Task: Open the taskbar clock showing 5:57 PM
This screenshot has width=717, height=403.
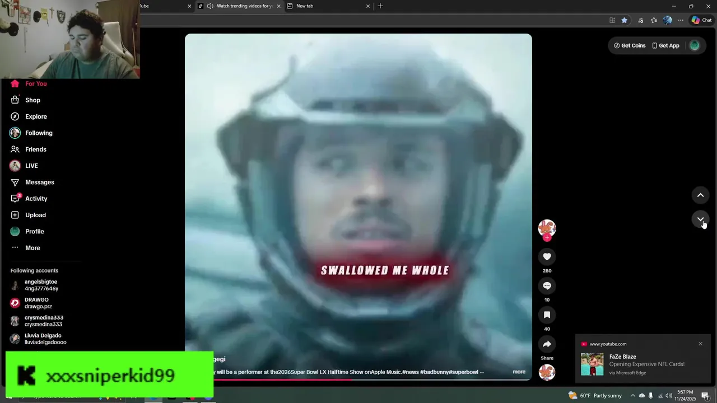Action: 685,396
